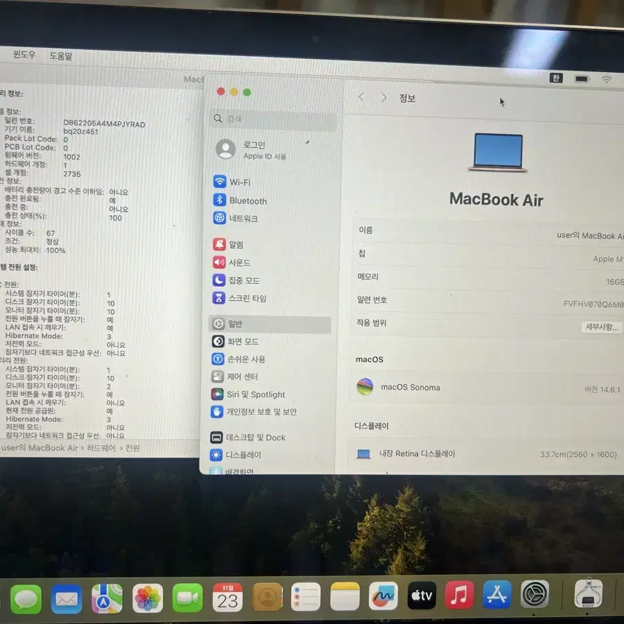Image resolution: width=624 pixels, height=624 pixels.
Task: Open Calendar showing 23 in the Dock
Action: pyautogui.click(x=227, y=598)
